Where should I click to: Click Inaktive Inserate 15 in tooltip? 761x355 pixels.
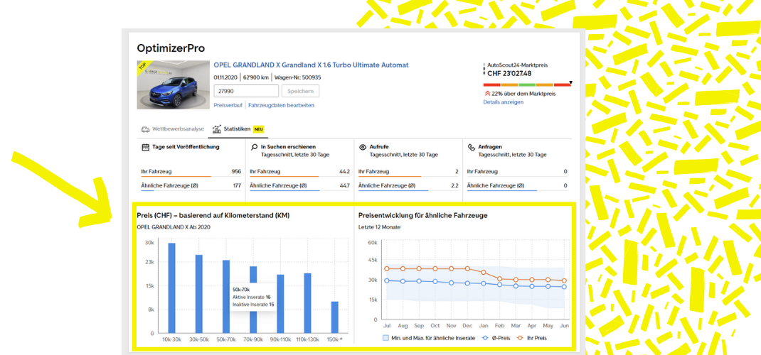[x=253, y=305]
